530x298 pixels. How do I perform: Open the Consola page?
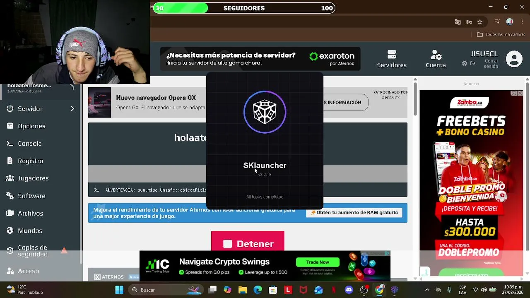[x=30, y=143]
